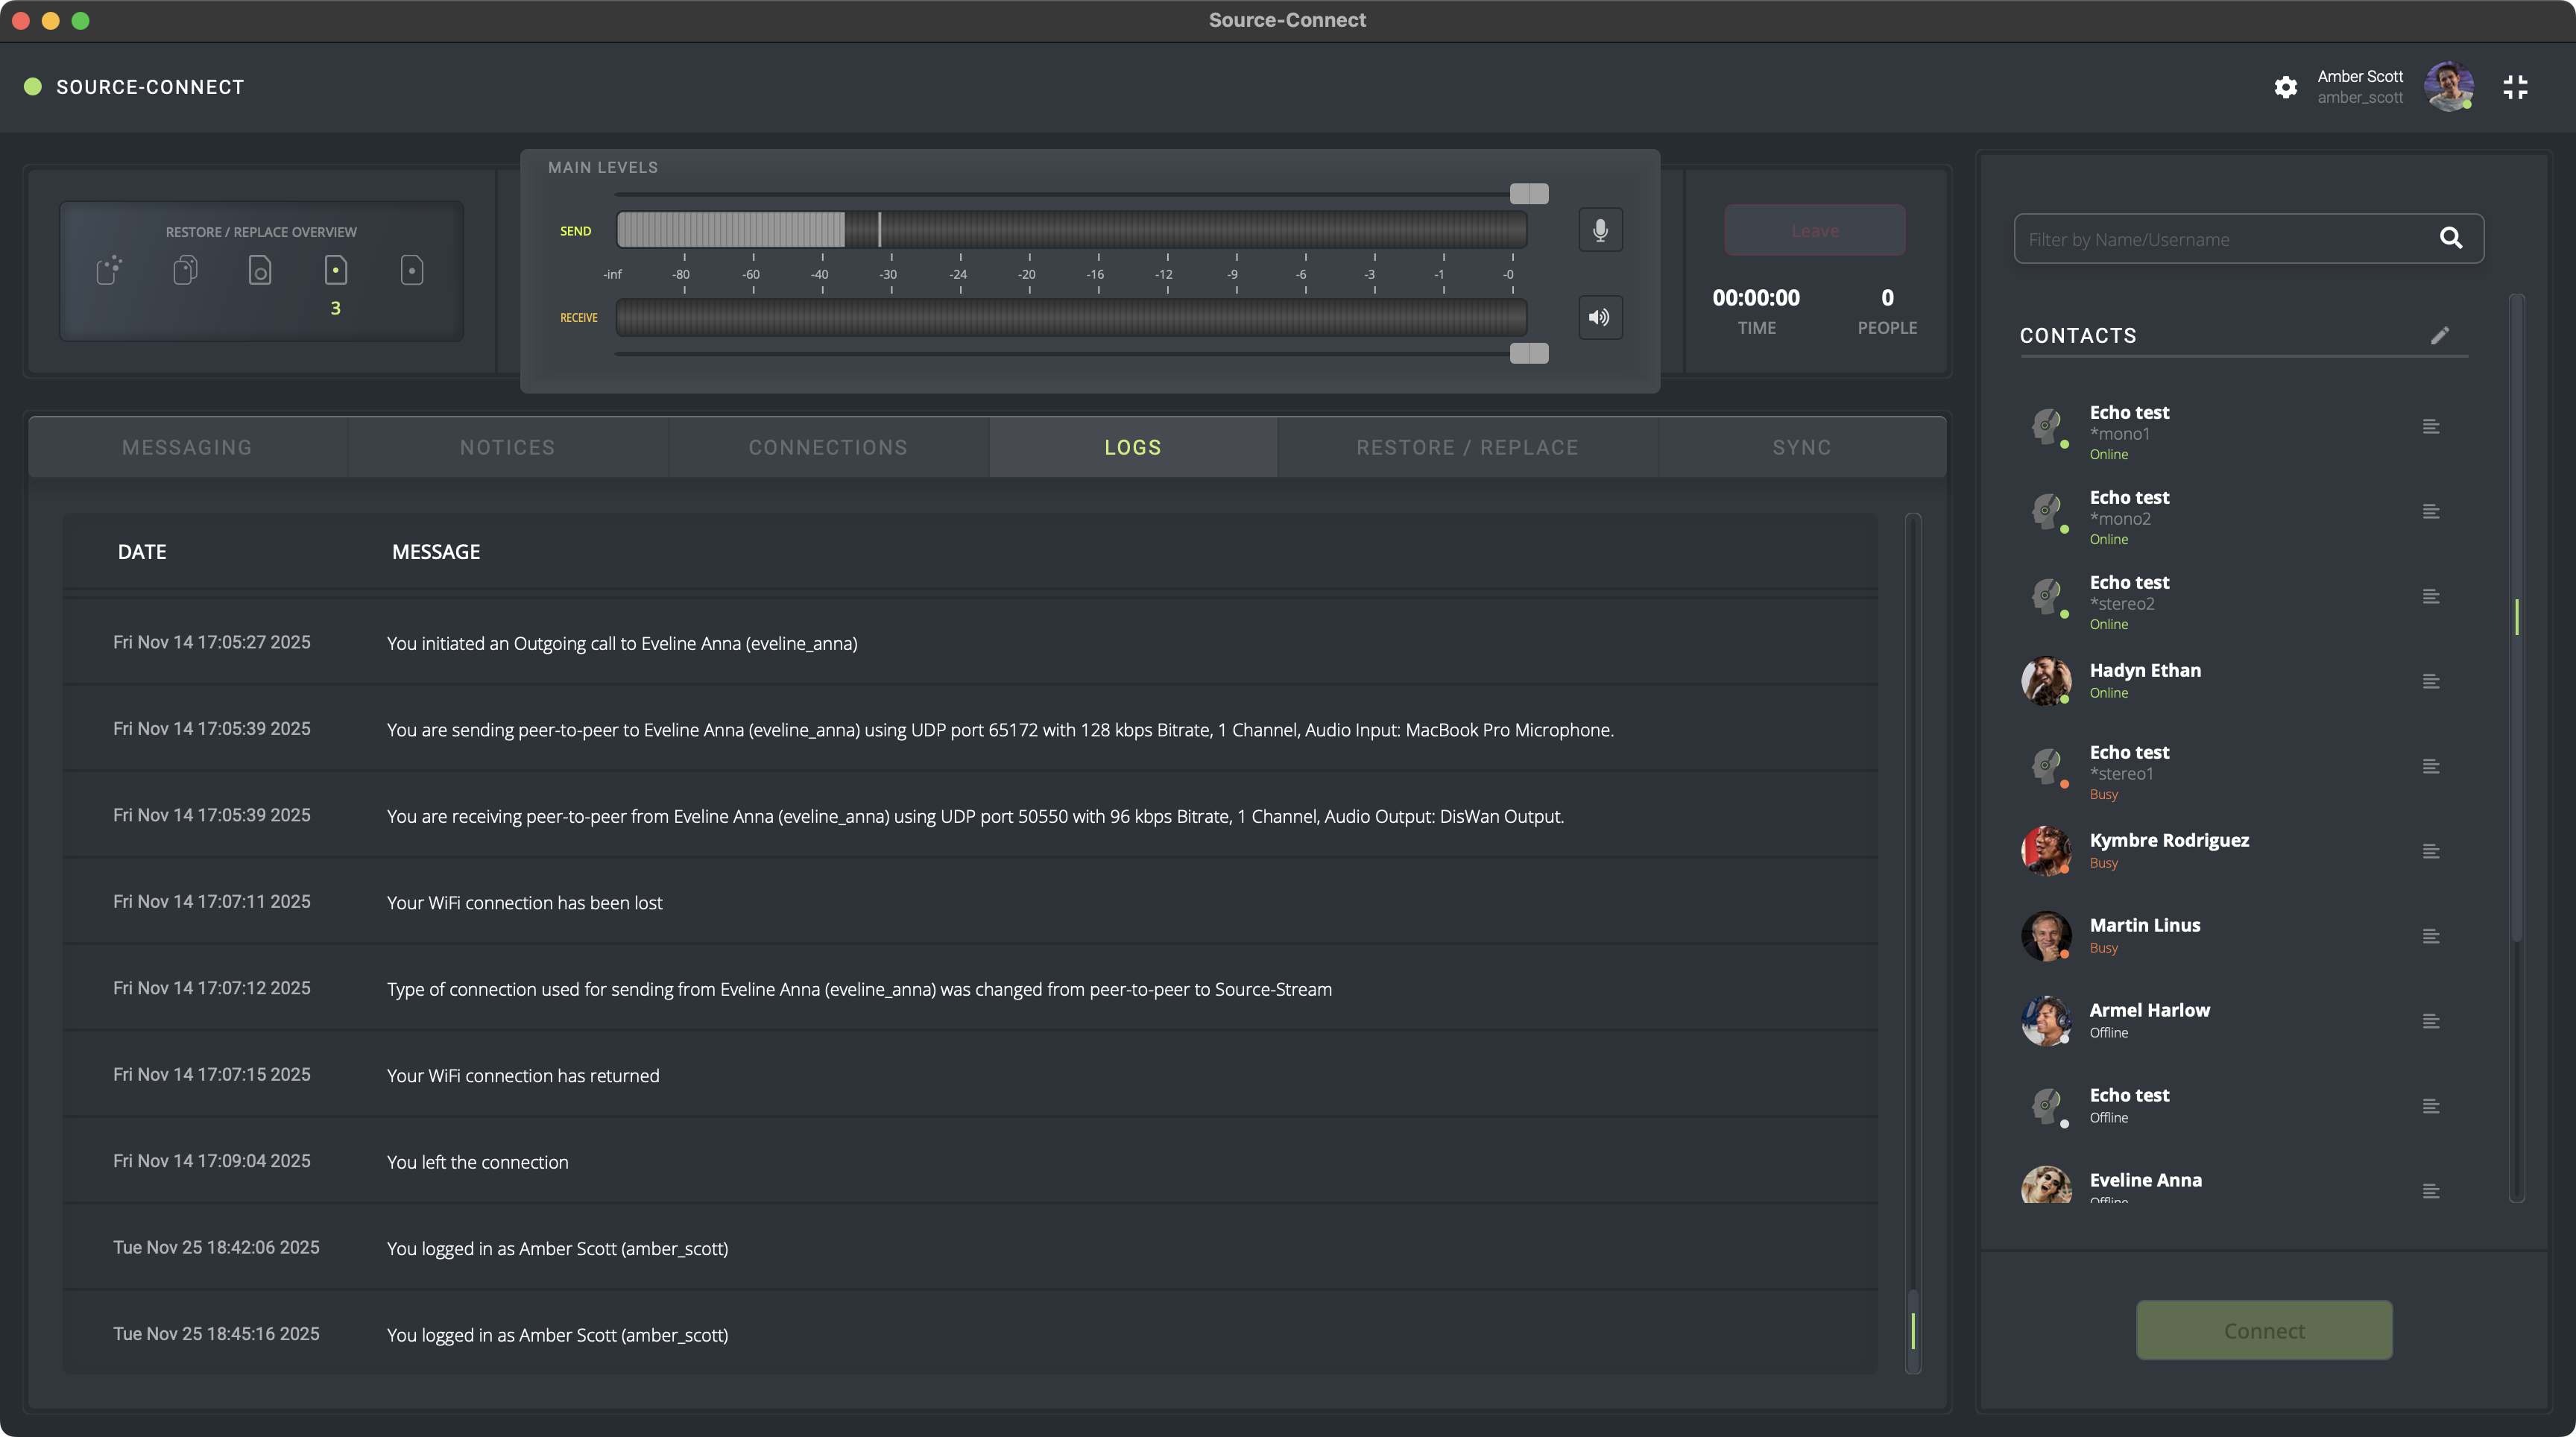Click the search magnifier icon in contact filter
The image size is (2576, 1437).
(x=2451, y=238)
